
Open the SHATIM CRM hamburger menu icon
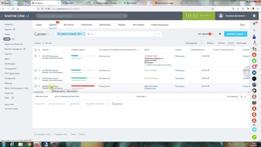coord(2,16)
